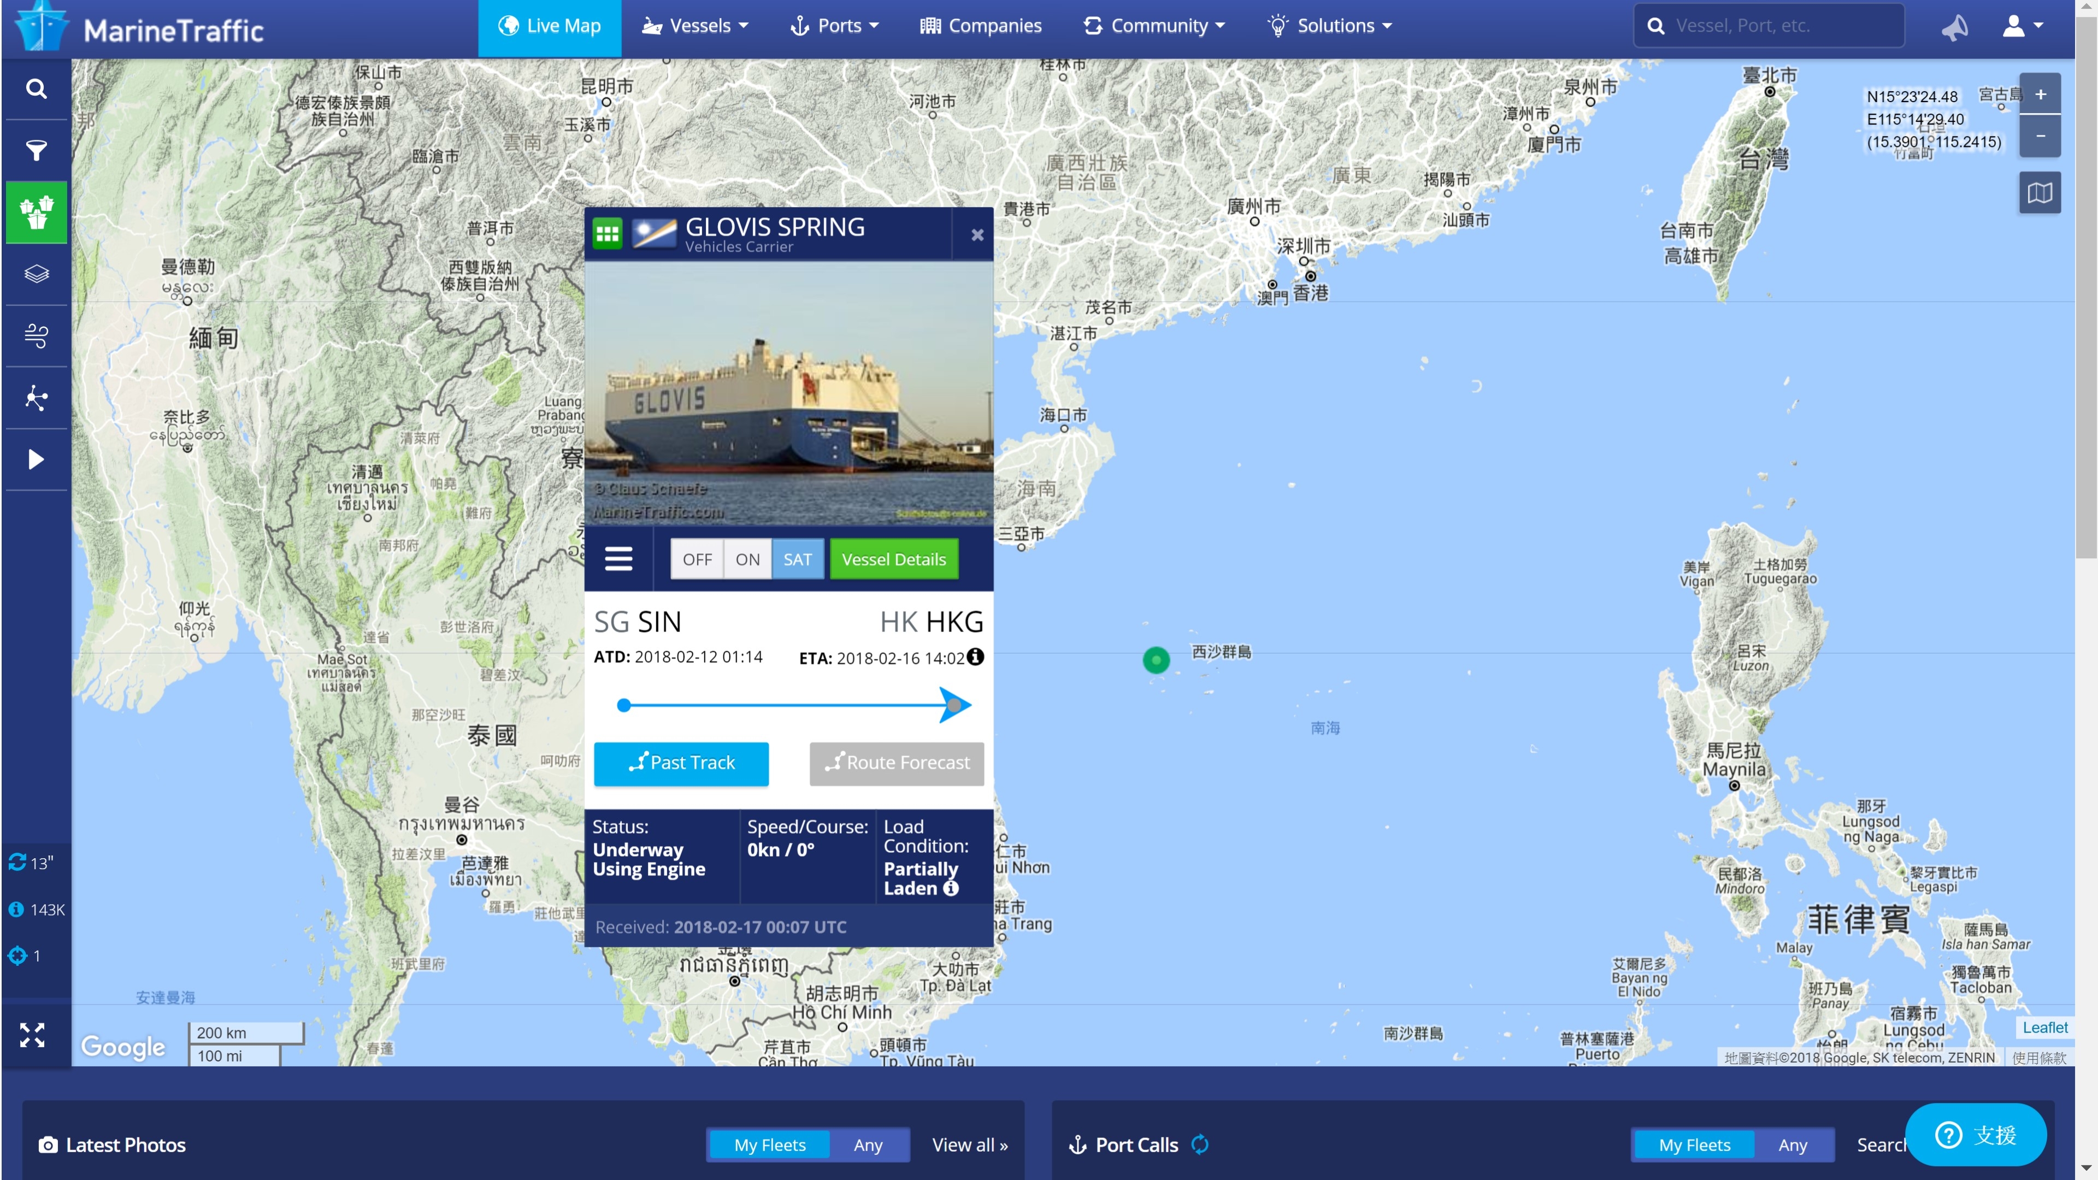Click the Marshall Islands flag icon
The height and width of the screenshot is (1180, 2098).
pyautogui.click(x=654, y=234)
